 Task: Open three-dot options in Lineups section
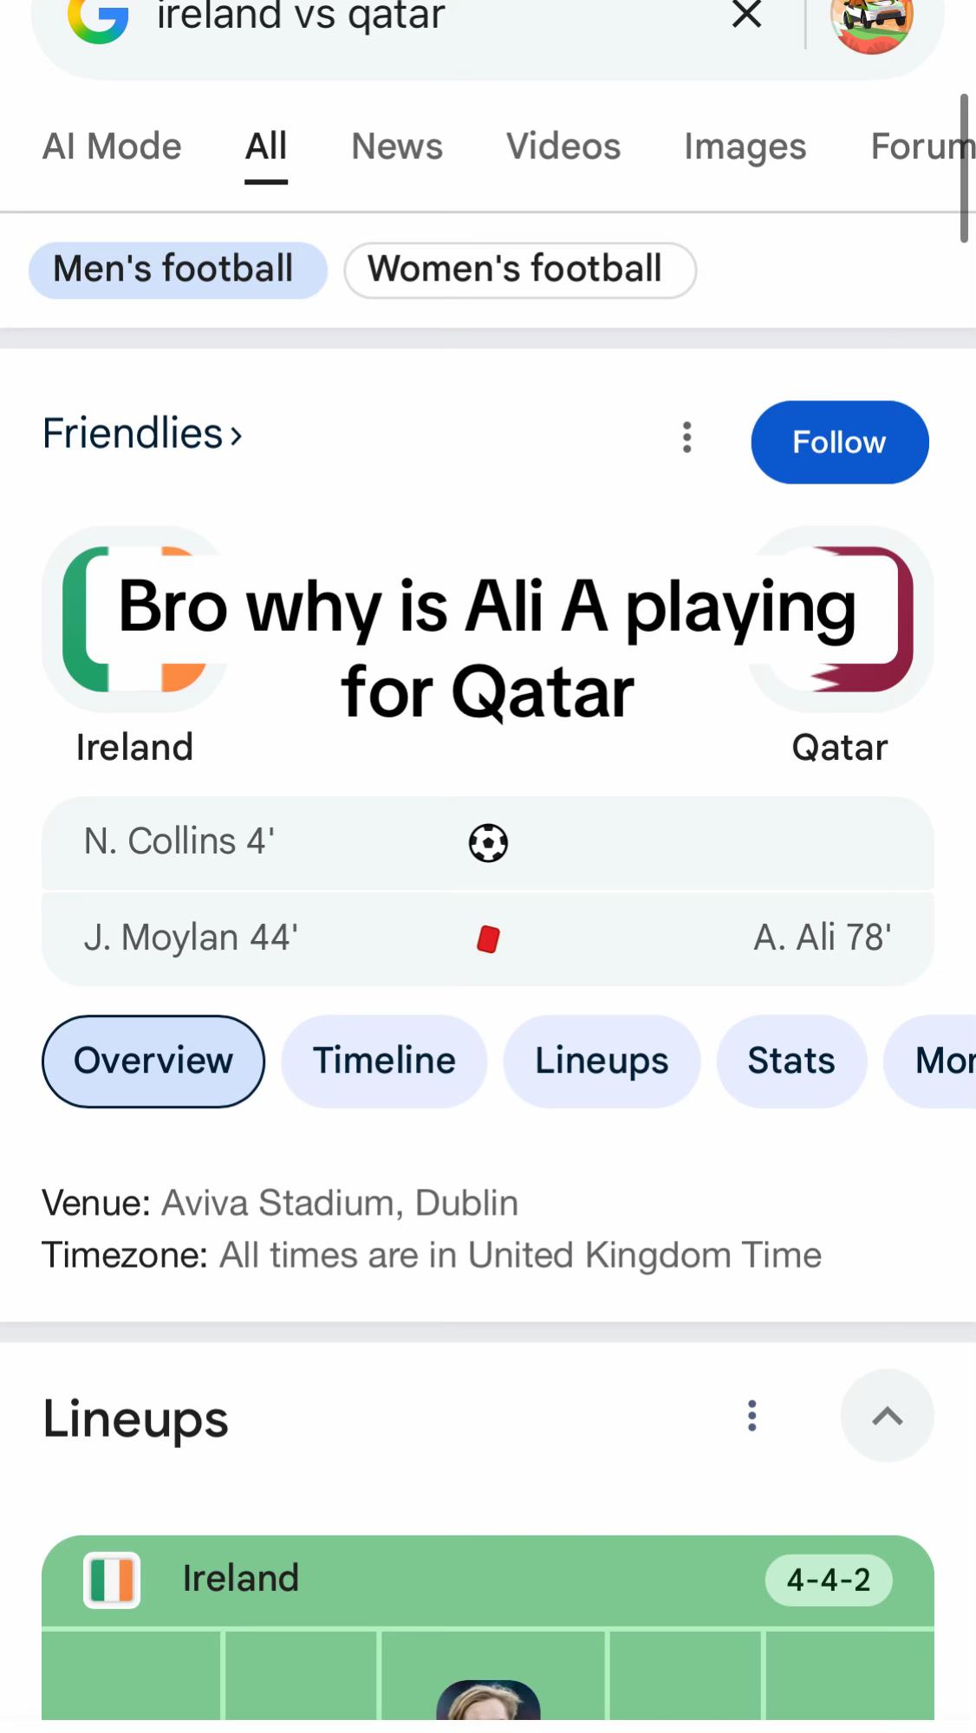(x=752, y=1415)
